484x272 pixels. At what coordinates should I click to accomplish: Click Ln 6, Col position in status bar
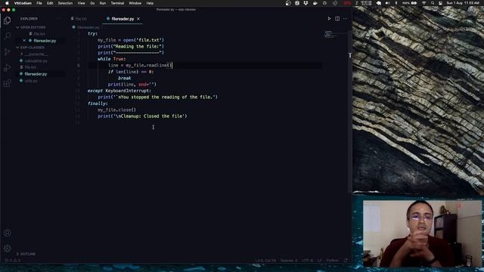[x=265, y=260]
